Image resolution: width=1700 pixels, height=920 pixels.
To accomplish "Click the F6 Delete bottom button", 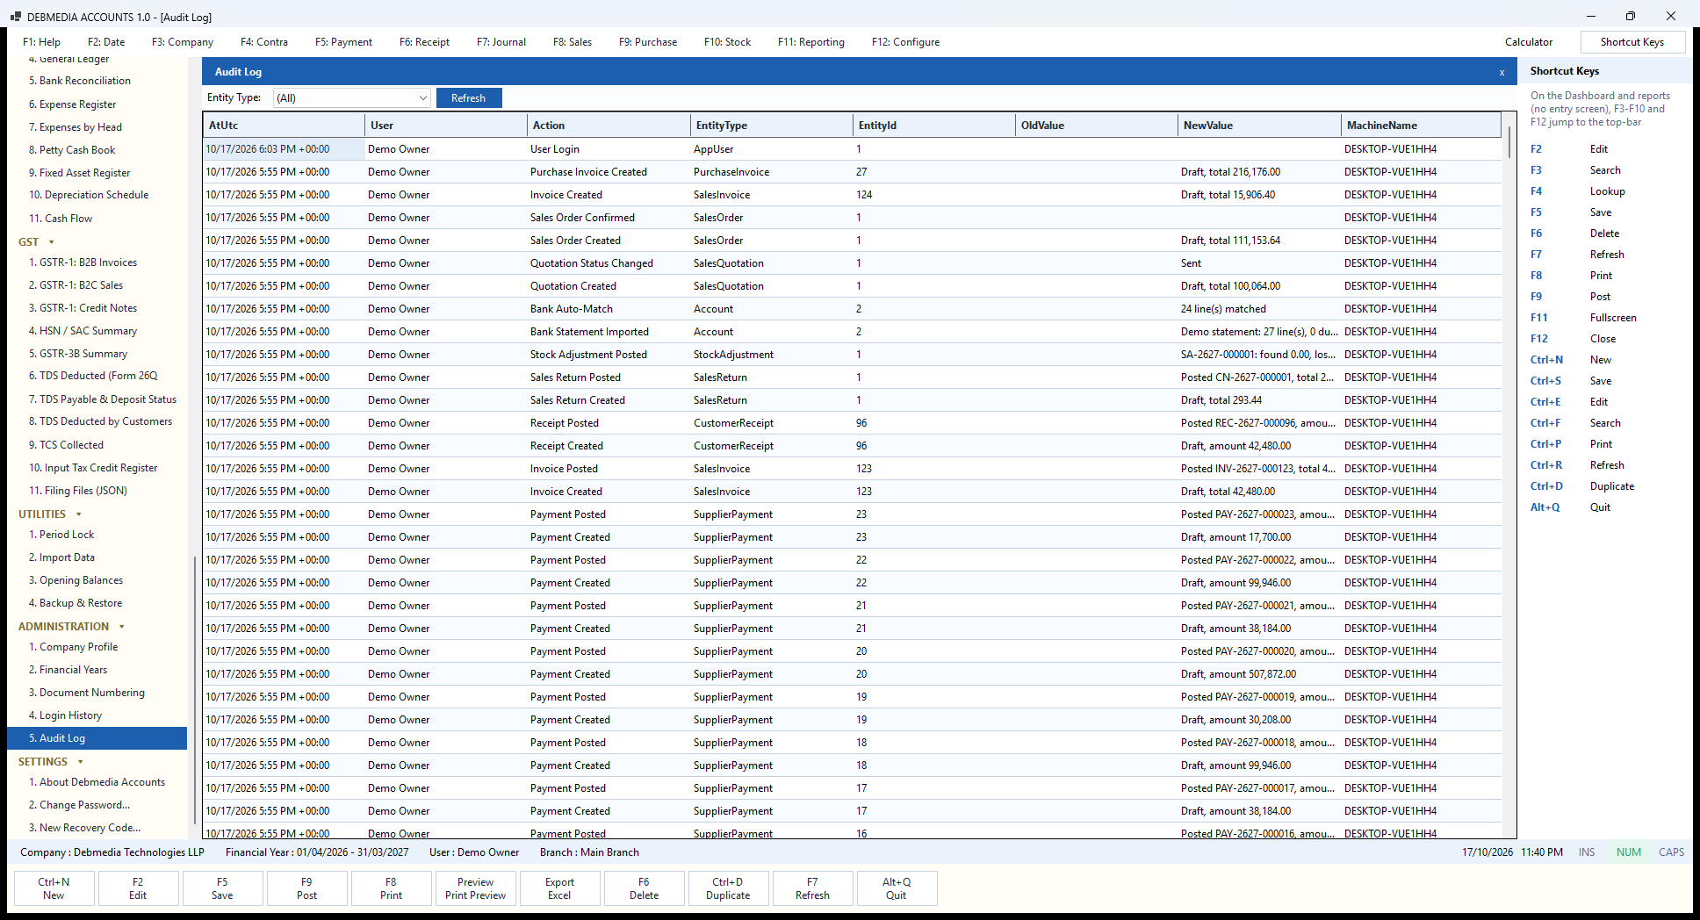I will click(644, 888).
